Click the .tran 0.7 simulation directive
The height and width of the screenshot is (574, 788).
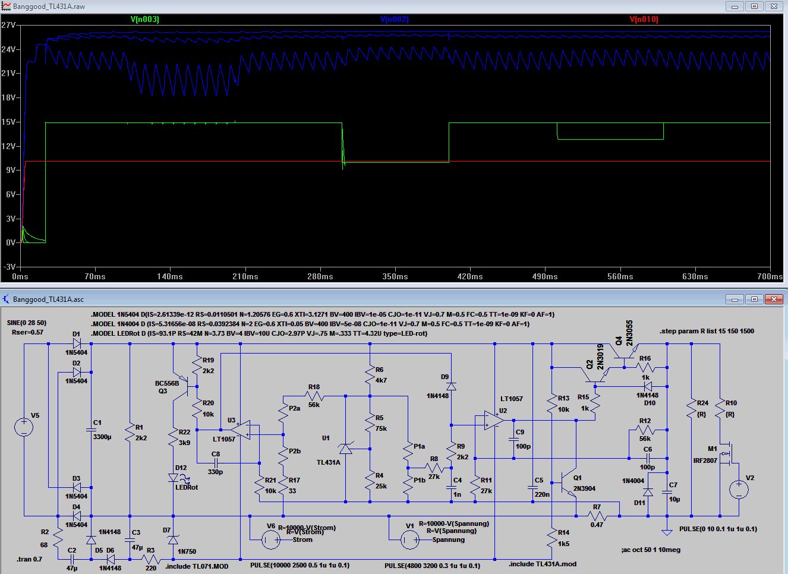pyautogui.click(x=30, y=560)
